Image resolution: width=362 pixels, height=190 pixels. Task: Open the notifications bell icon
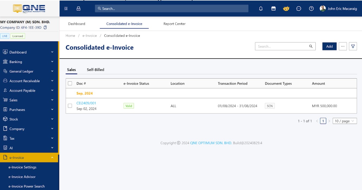coord(260,8)
